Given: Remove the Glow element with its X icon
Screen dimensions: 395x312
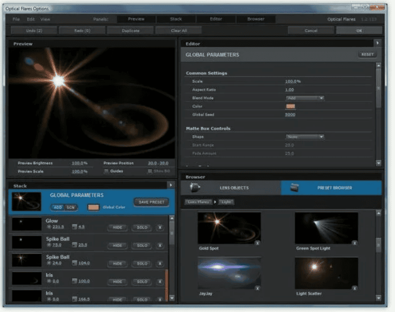Looking at the screenshot, I should 160,228.
